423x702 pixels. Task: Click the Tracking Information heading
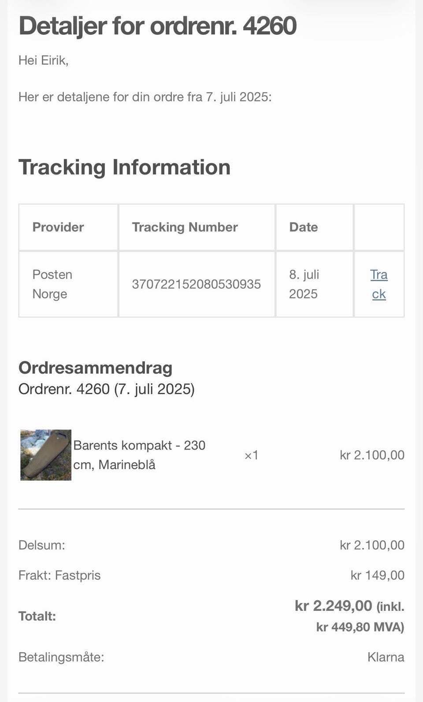[124, 167]
